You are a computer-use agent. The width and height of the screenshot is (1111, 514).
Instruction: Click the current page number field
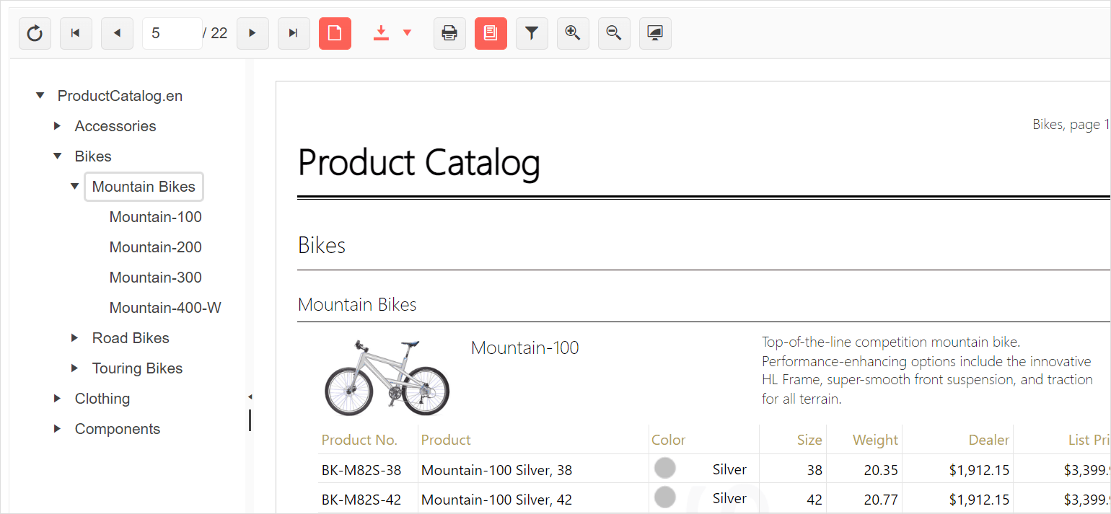click(172, 33)
